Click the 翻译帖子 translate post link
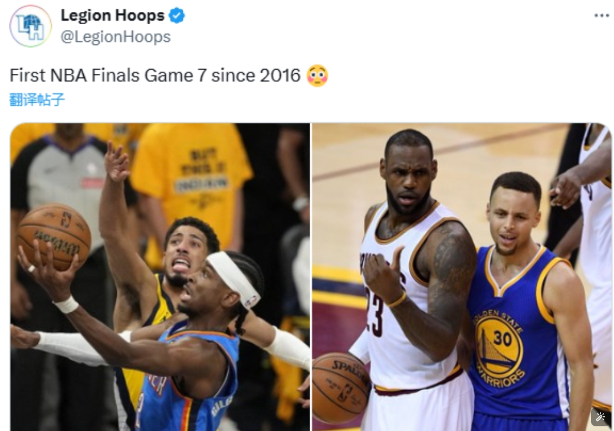 37,100
